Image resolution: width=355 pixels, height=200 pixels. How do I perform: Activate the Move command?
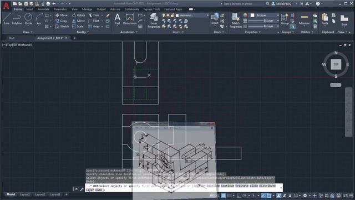[62, 15]
